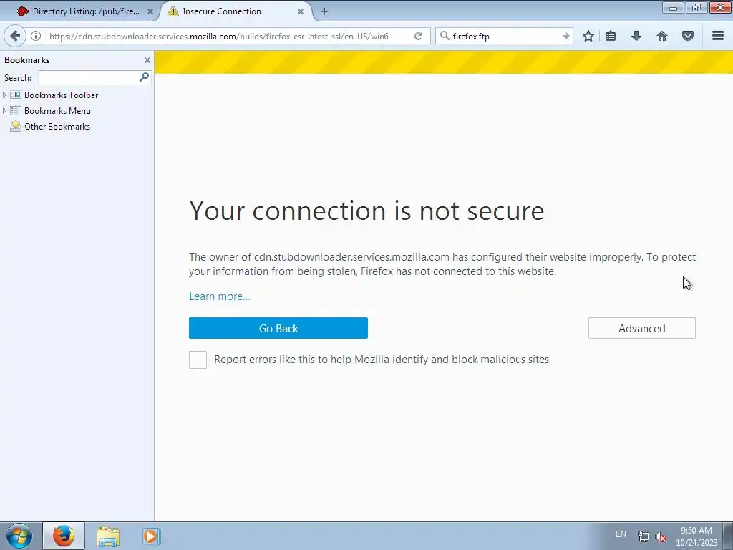Follow the Learn more link
The height and width of the screenshot is (550, 733).
pyautogui.click(x=220, y=296)
